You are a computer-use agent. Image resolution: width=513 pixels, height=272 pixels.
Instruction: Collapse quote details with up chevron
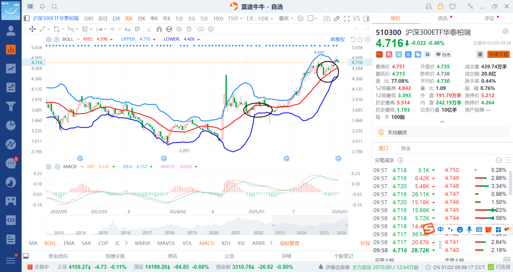click(x=442, y=122)
